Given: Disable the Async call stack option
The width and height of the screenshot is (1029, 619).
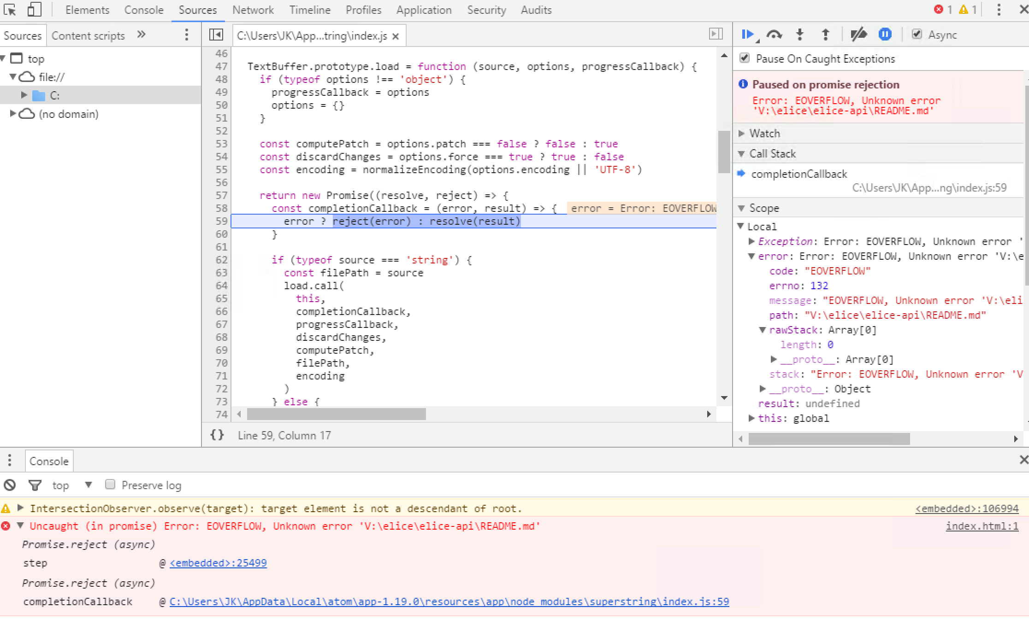Looking at the screenshot, I should click(917, 34).
